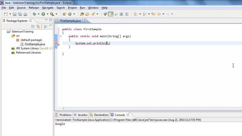Screen dimensions: 242x136
Task: Open the Help menu
Action: [x=104, y=8]
